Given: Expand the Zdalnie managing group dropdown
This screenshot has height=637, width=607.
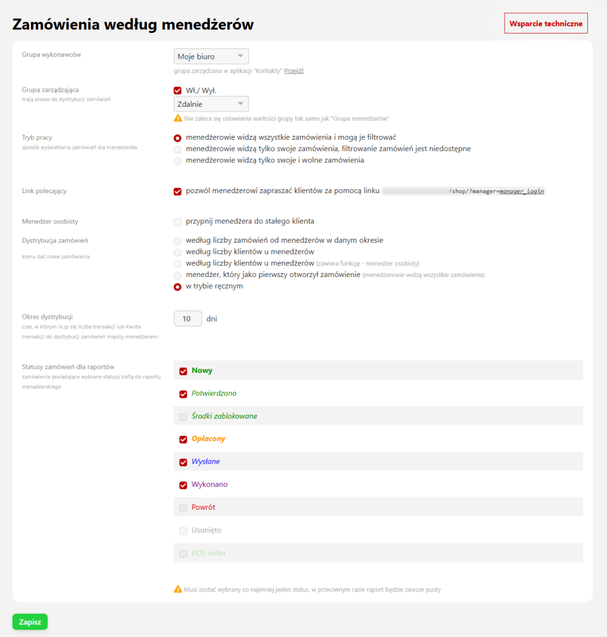Looking at the screenshot, I should tap(211, 104).
